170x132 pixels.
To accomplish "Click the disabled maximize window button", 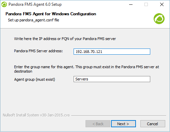I will 146,4.
